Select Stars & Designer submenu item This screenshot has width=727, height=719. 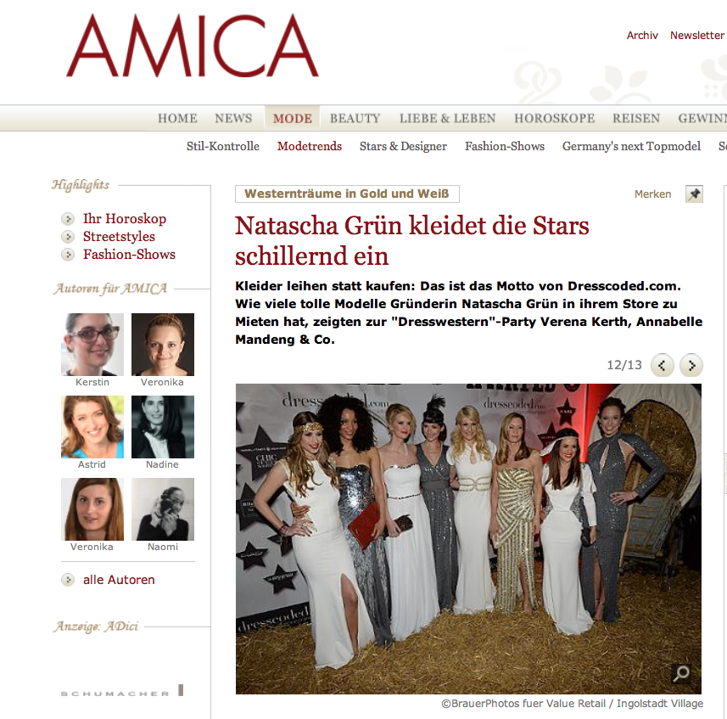click(403, 147)
